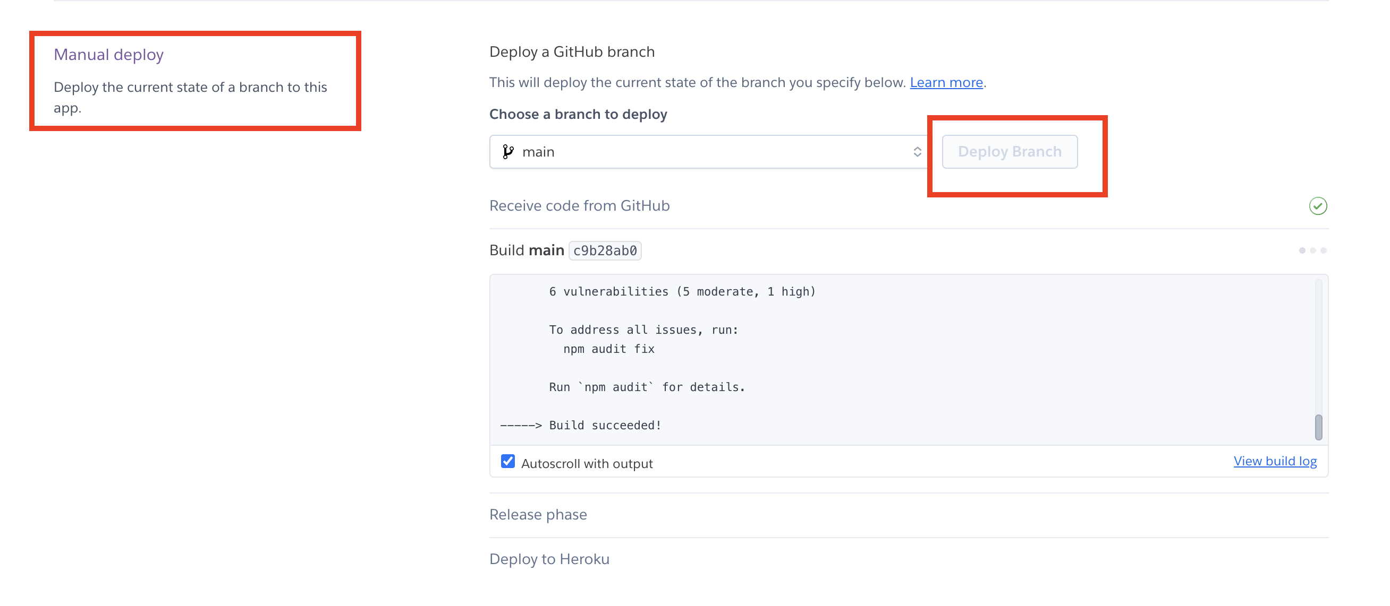Click the c9b28ab0 commit hash badge

(605, 250)
